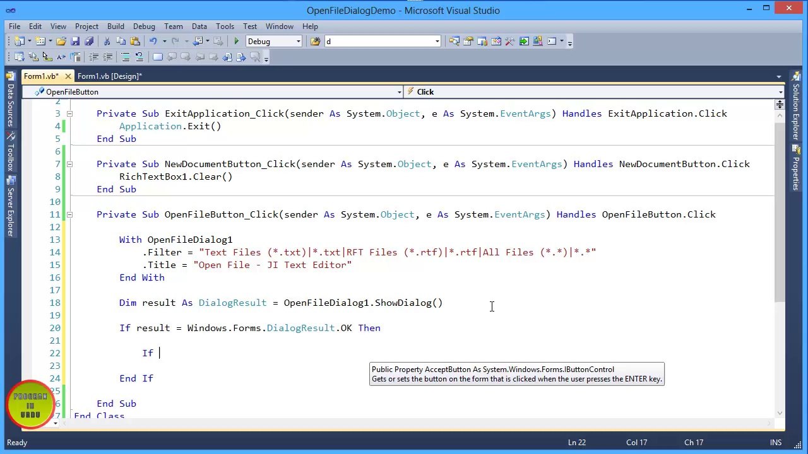Cut selection with the scissors icon
The width and height of the screenshot is (808, 454).
pos(107,42)
